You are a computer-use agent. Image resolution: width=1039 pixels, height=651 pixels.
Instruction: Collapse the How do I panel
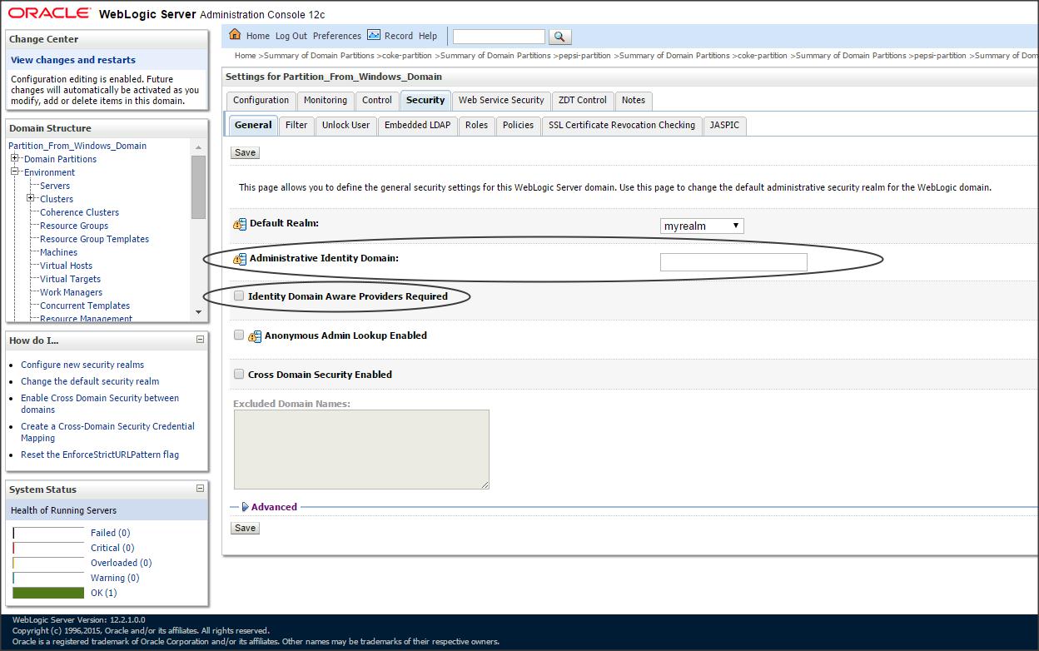(200, 340)
